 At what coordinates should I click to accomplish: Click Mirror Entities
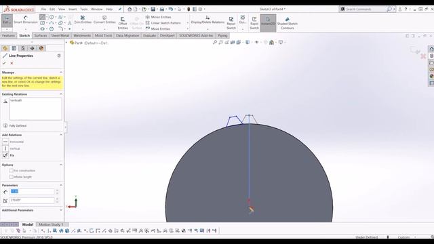158,17
